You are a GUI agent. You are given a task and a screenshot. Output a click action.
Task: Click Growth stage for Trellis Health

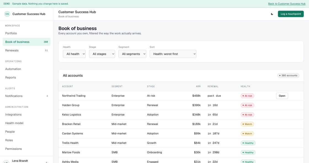coord(151,143)
